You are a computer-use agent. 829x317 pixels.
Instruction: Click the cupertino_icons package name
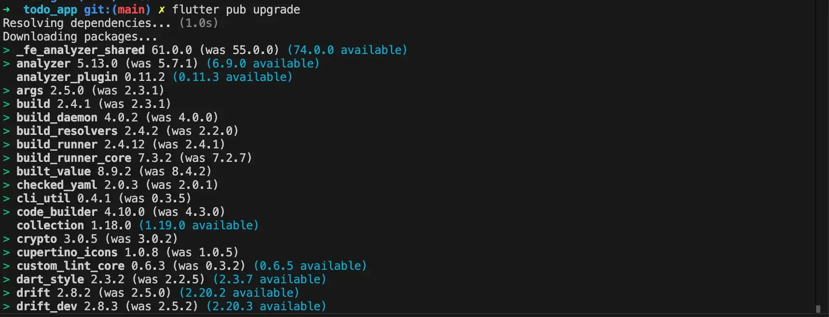[x=67, y=252]
